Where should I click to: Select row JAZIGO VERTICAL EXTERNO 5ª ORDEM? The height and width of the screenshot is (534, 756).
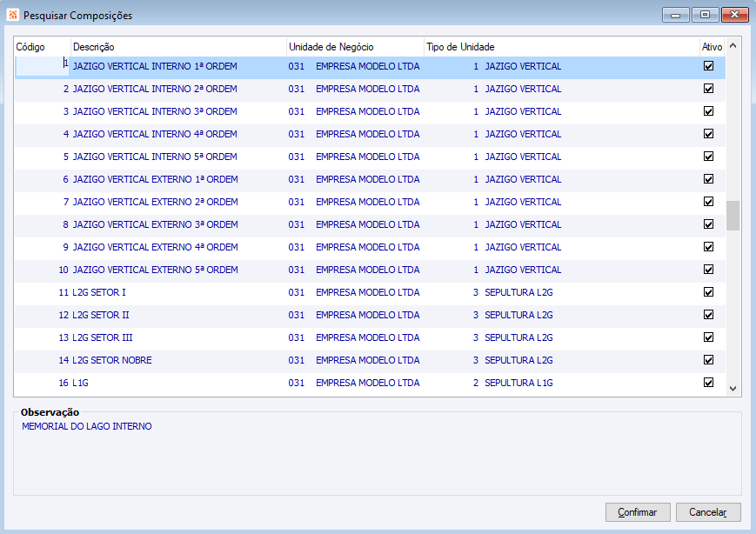tap(370, 270)
